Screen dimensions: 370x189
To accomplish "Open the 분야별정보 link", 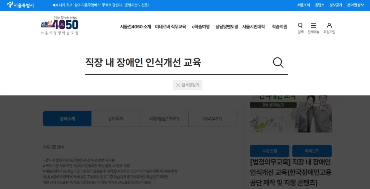I will [356, 5].
